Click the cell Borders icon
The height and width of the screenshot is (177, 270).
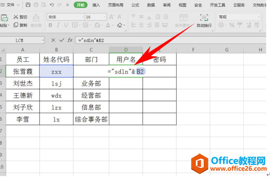click(75, 25)
